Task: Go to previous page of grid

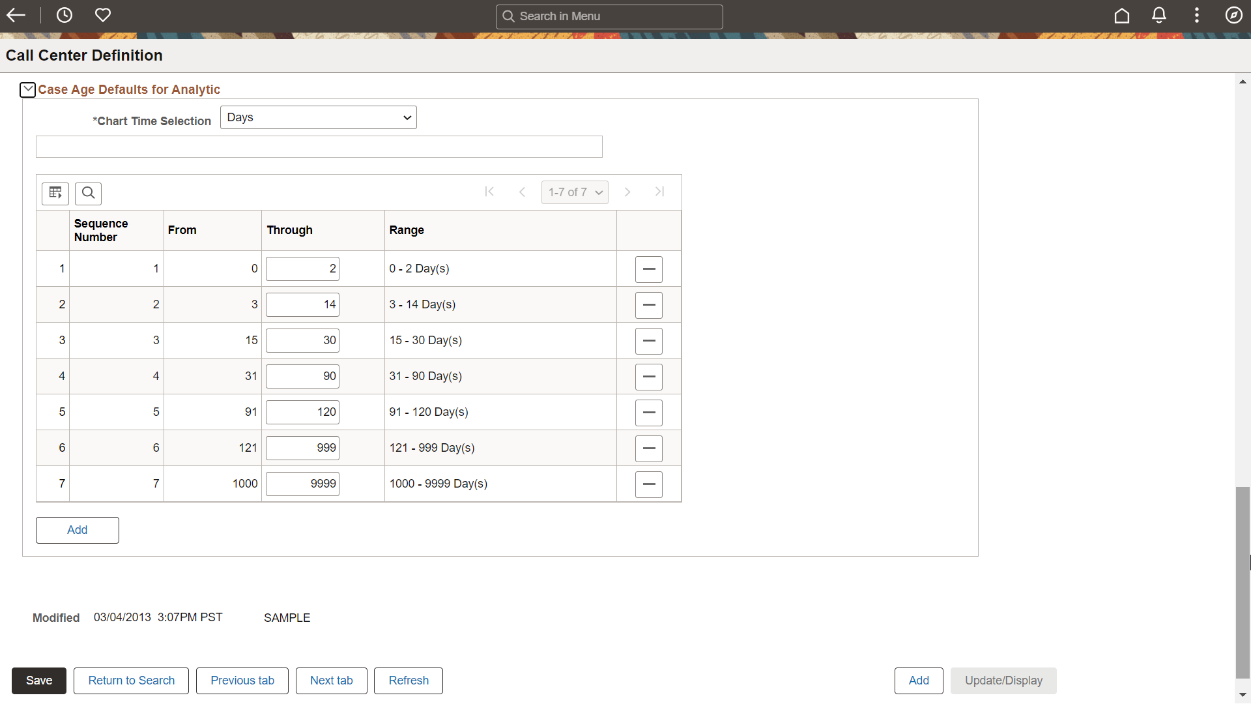Action: (x=522, y=192)
